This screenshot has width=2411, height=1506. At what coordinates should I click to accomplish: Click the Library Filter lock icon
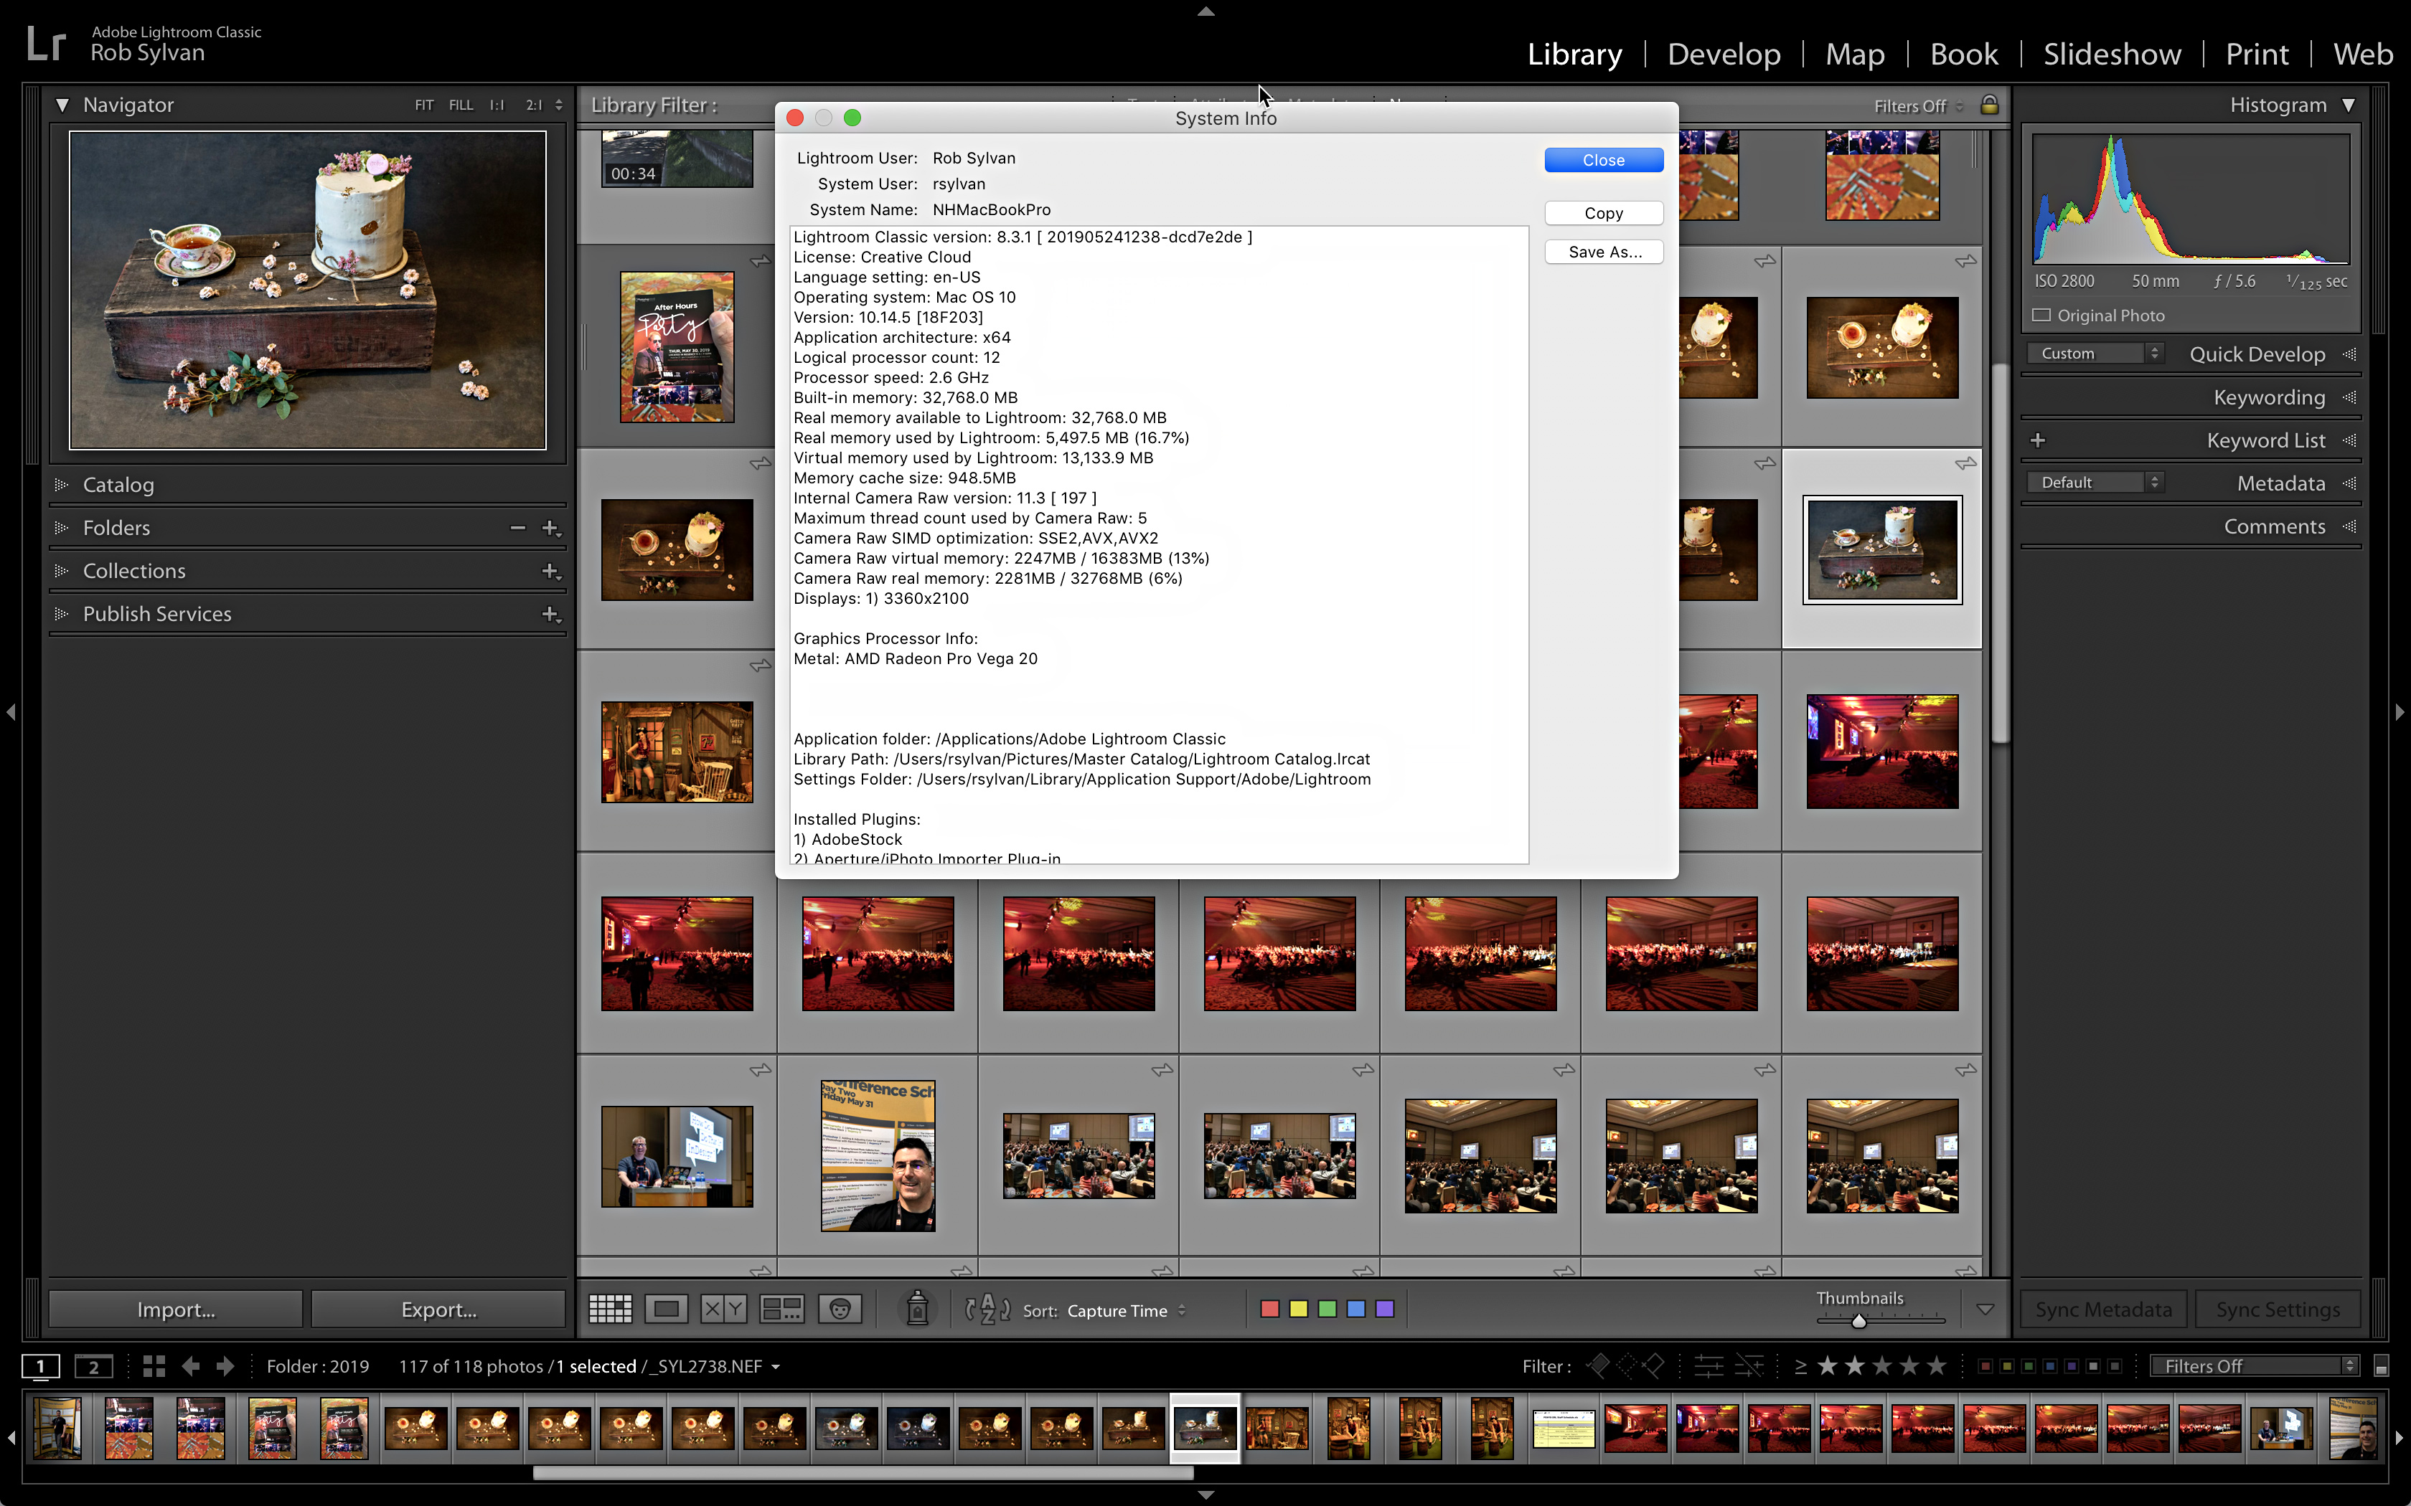[1990, 105]
